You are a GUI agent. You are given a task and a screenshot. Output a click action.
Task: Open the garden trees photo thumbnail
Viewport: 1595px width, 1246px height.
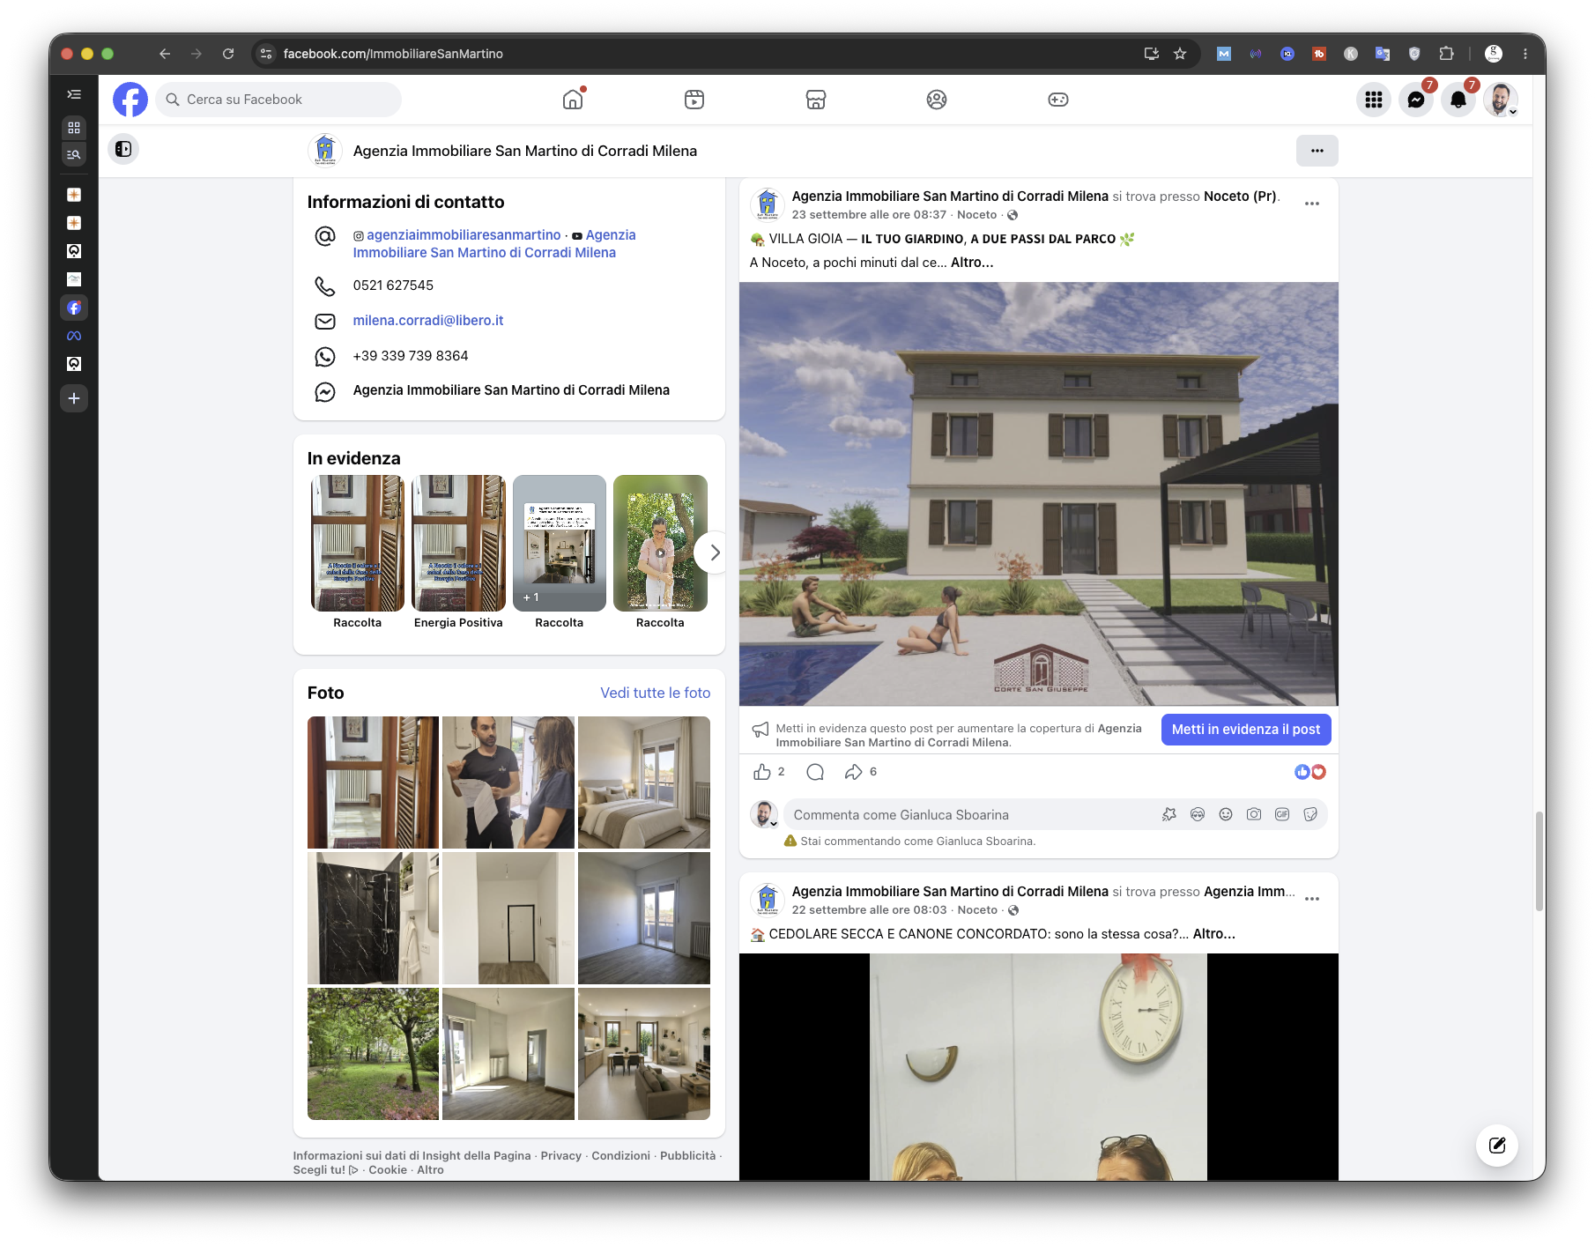click(373, 1054)
